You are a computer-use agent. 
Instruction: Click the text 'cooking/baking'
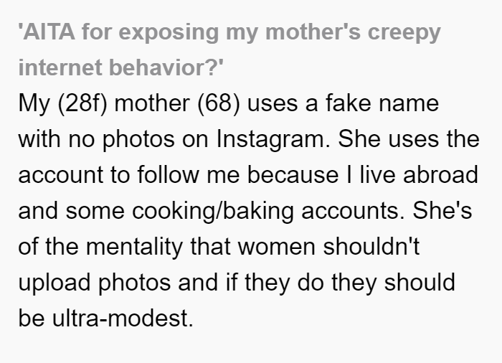coord(212,212)
